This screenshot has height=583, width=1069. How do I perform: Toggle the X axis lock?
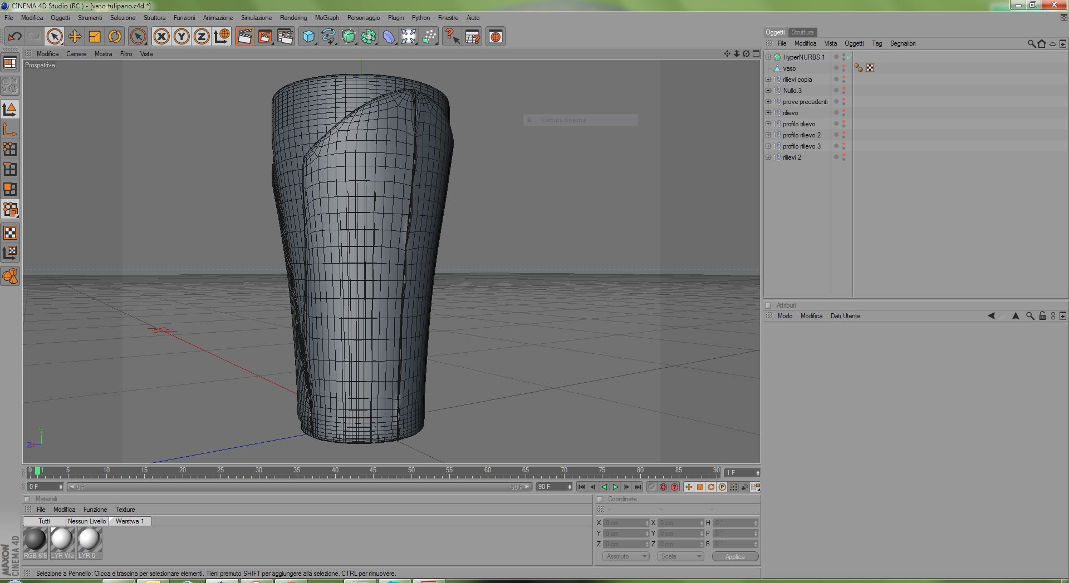pos(161,37)
